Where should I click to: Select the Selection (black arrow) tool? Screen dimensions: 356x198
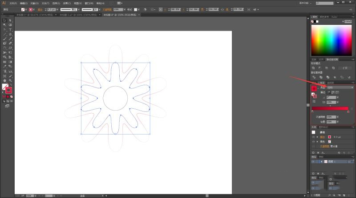pos(4,20)
